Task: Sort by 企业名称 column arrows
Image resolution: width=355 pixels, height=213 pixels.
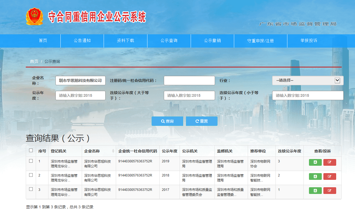Action: (113, 151)
